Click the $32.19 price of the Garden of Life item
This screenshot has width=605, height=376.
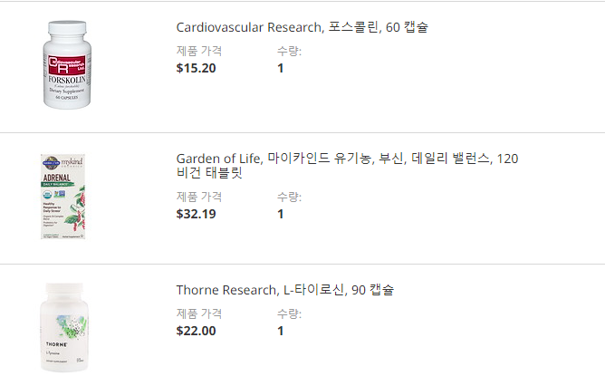point(196,215)
